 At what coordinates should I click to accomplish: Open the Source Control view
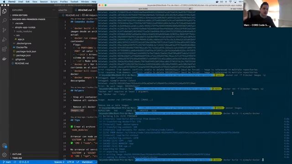pyautogui.click(x=4, y=30)
